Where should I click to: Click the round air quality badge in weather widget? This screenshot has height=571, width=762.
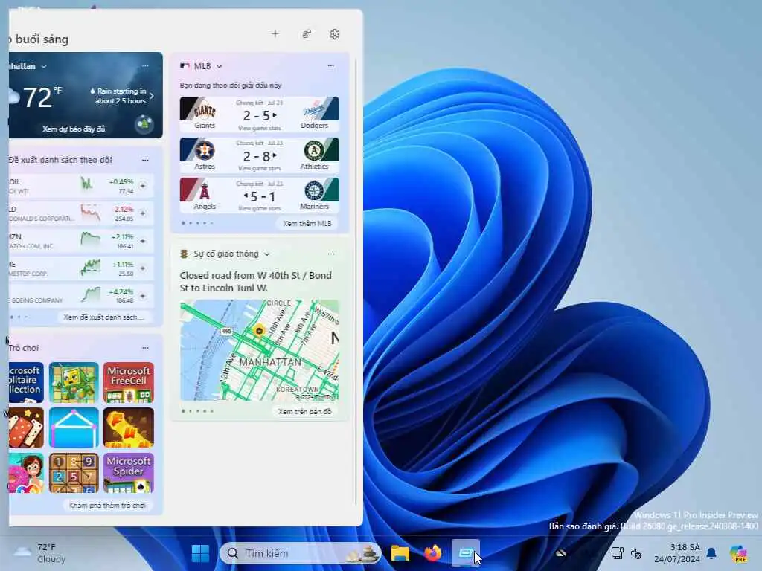point(144,124)
